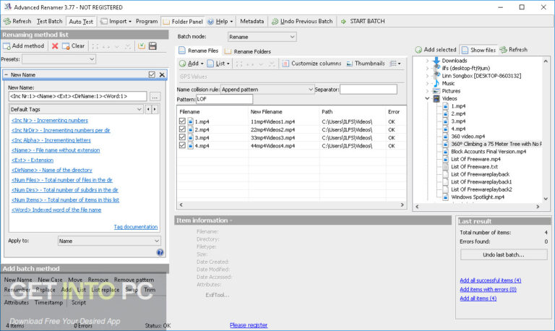Viewport: 555px width, 331px height.
Task: Open the Apply to dropdown
Action: coord(109,241)
